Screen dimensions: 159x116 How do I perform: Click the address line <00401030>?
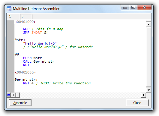pyautogui.click(x=25, y=72)
